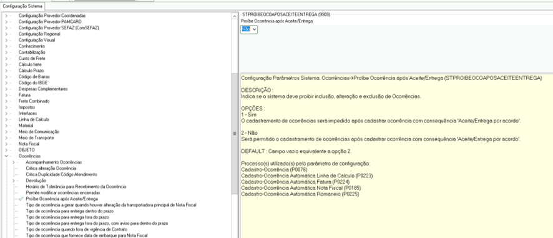Click scroll up arrow of tree panel

(x=235, y=16)
